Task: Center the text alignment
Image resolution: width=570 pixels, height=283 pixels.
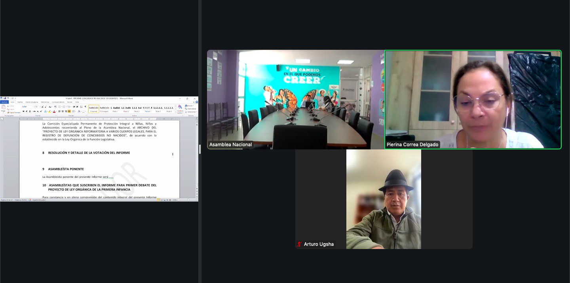Action: pos(63,111)
